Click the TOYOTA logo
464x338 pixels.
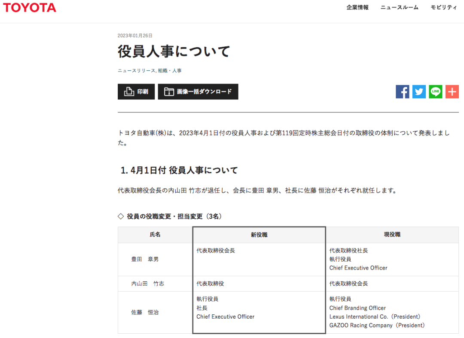[30, 8]
